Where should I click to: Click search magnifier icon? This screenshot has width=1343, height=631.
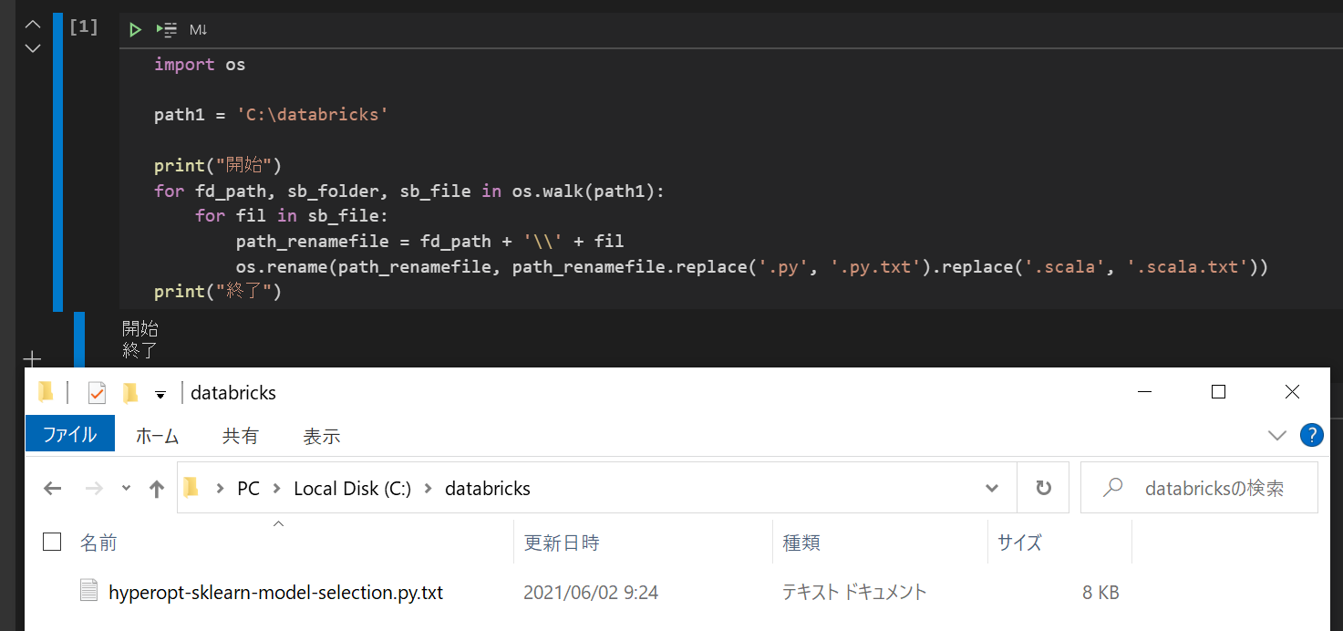(x=1112, y=488)
